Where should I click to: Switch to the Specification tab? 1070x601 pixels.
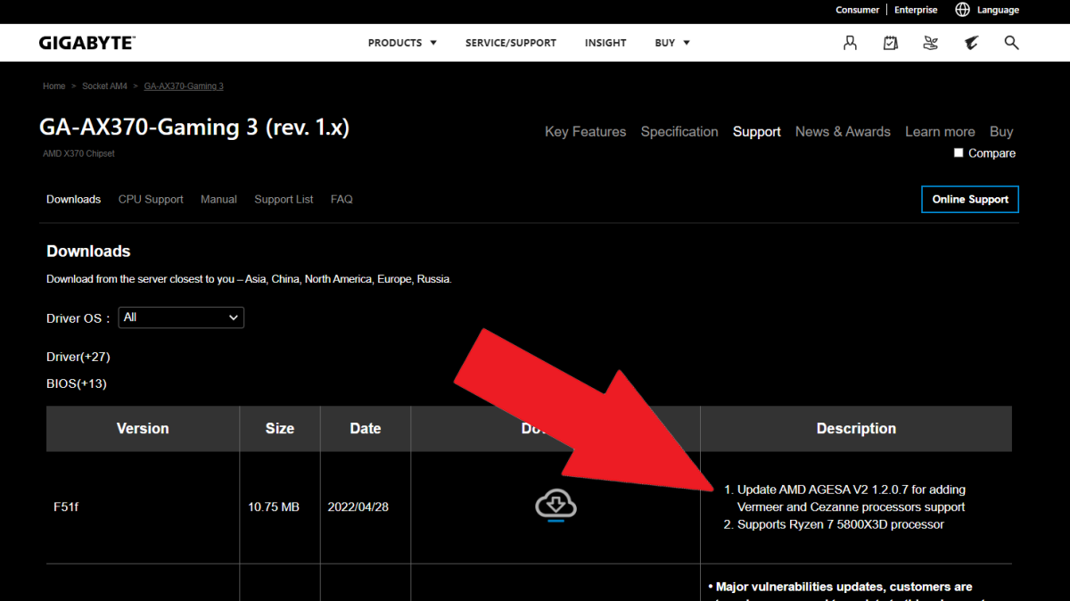coord(679,132)
